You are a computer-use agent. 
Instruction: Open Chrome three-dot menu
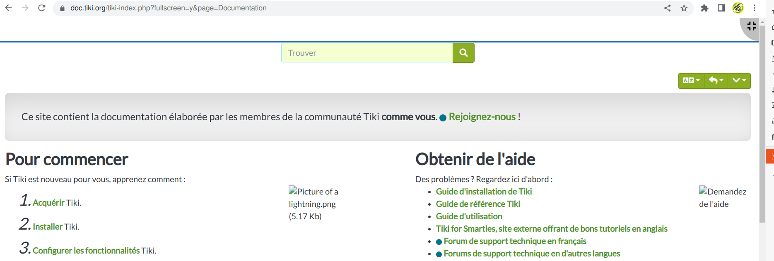pyautogui.click(x=755, y=8)
